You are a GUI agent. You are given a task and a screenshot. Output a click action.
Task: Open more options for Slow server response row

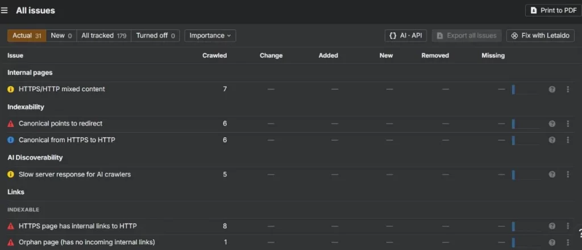pyautogui.click(x=568, y=175)
